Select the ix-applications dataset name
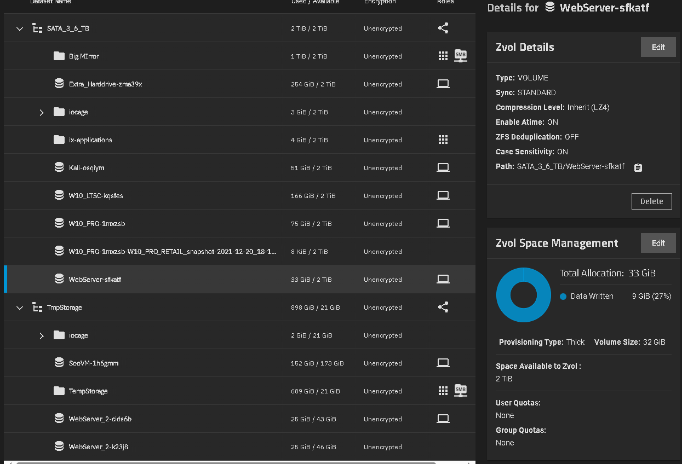The image size is (682, 464). tap(90, 140)
